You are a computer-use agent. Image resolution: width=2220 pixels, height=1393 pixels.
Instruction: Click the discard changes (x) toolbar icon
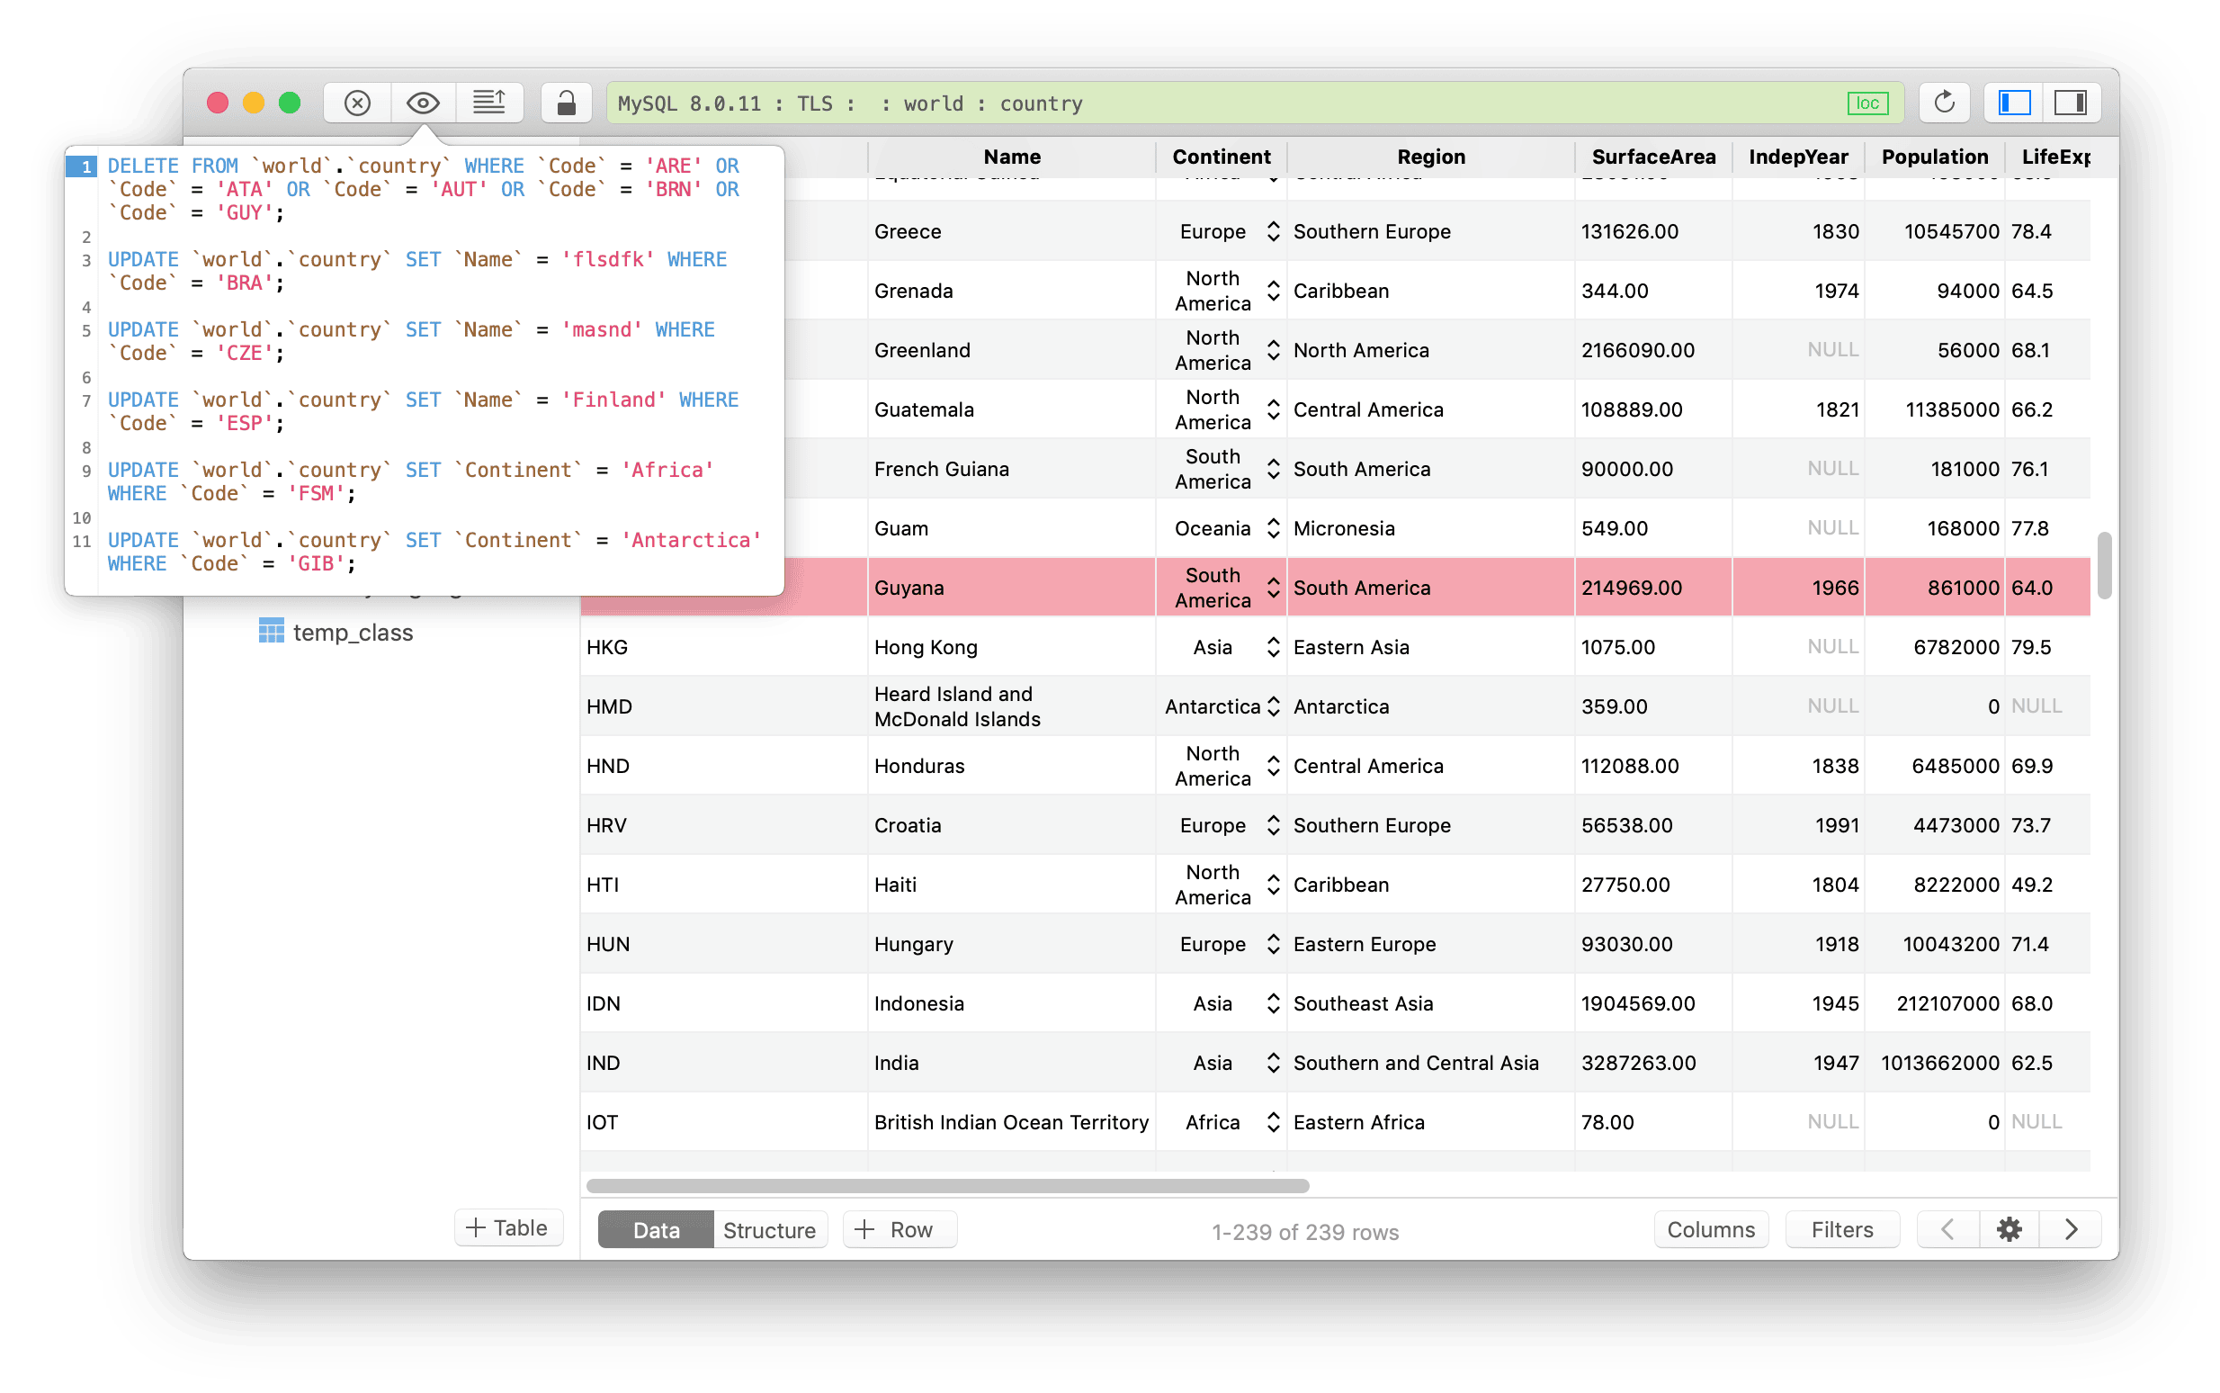(x=357, y=103)
